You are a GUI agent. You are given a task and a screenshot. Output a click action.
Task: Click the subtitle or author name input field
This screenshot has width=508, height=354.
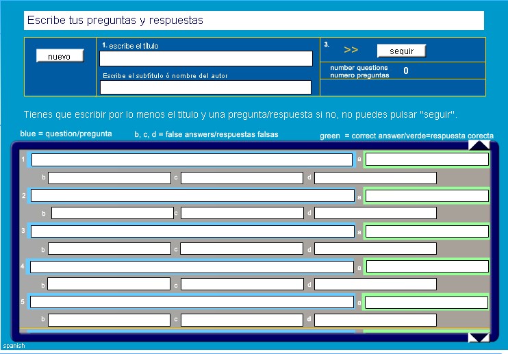coord(205,88)
